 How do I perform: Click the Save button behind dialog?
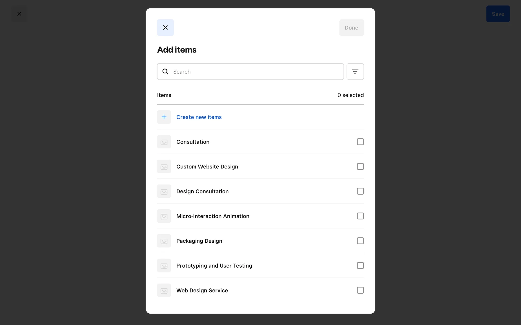(498, 14)
